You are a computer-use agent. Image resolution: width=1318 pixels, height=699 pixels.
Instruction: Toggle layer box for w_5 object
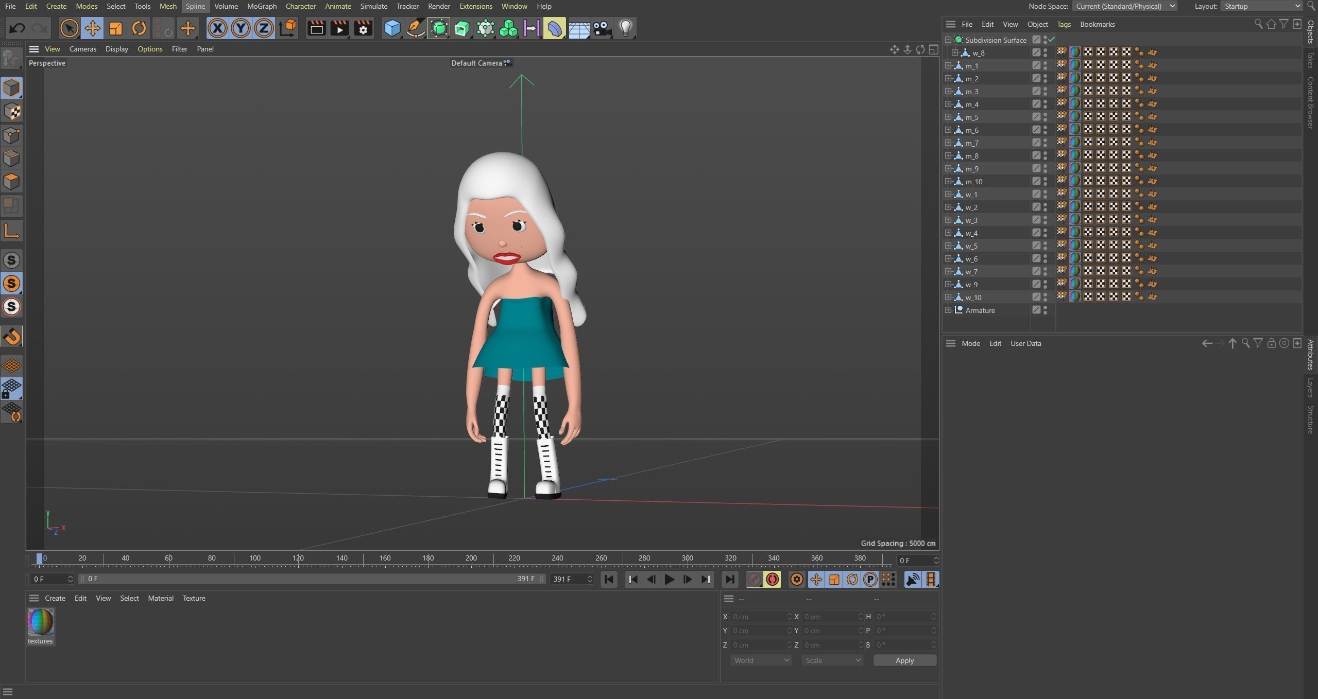point(1036,246)
